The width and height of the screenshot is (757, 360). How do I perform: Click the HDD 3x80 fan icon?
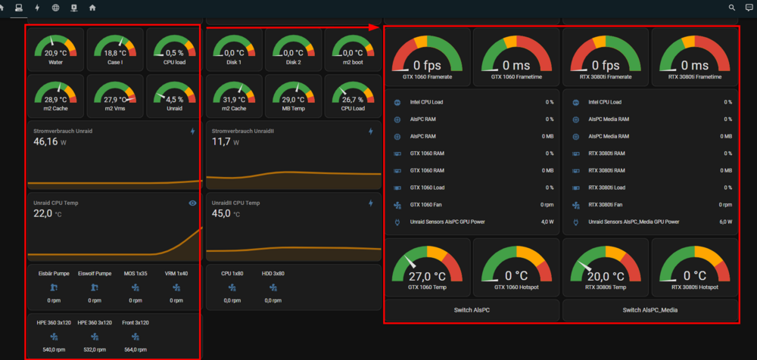pyautogui.click(x=273, y=287)
